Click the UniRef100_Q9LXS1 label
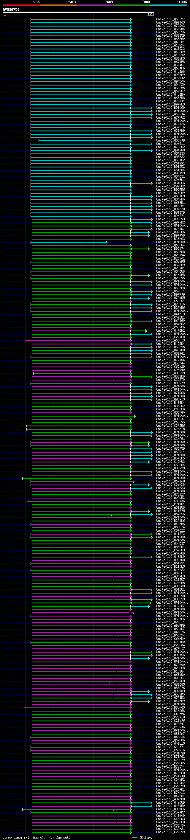Screen dimensions: 190x840 [170, 137]
